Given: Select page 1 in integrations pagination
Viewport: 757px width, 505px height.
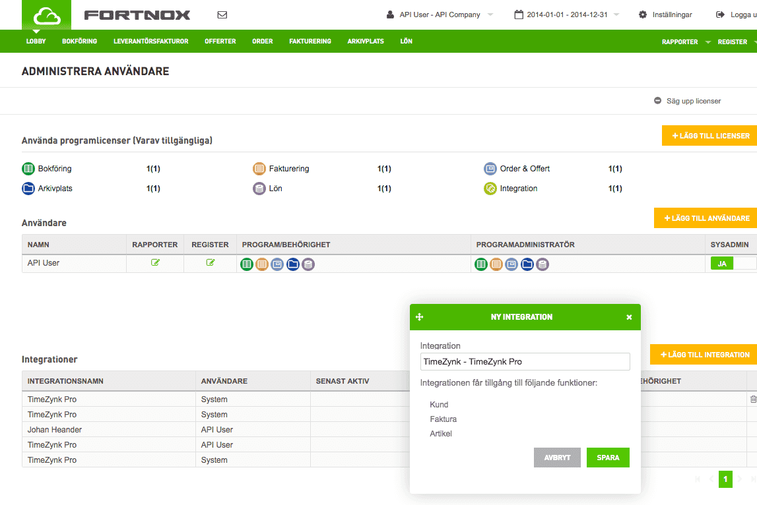Looking at the screenshot, I should [x=725, y=479].
